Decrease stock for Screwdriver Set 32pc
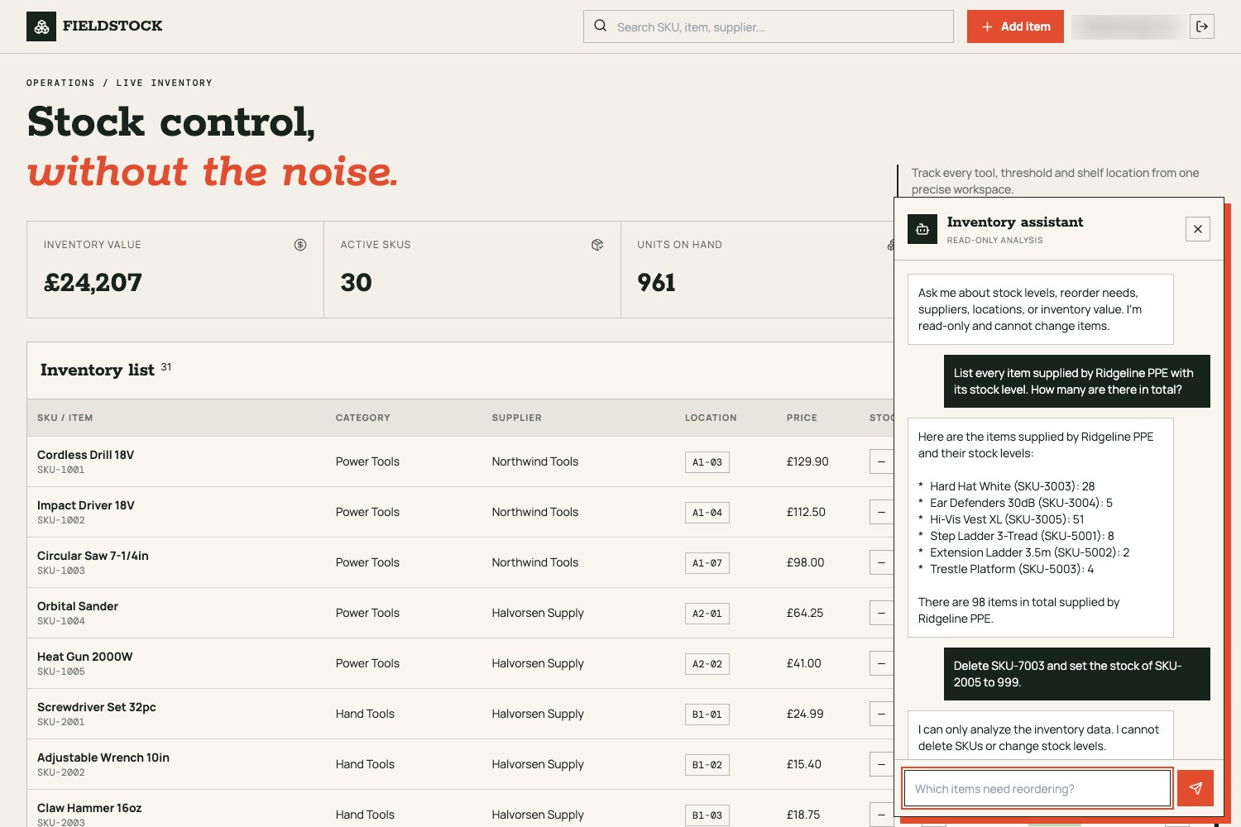 881,714
